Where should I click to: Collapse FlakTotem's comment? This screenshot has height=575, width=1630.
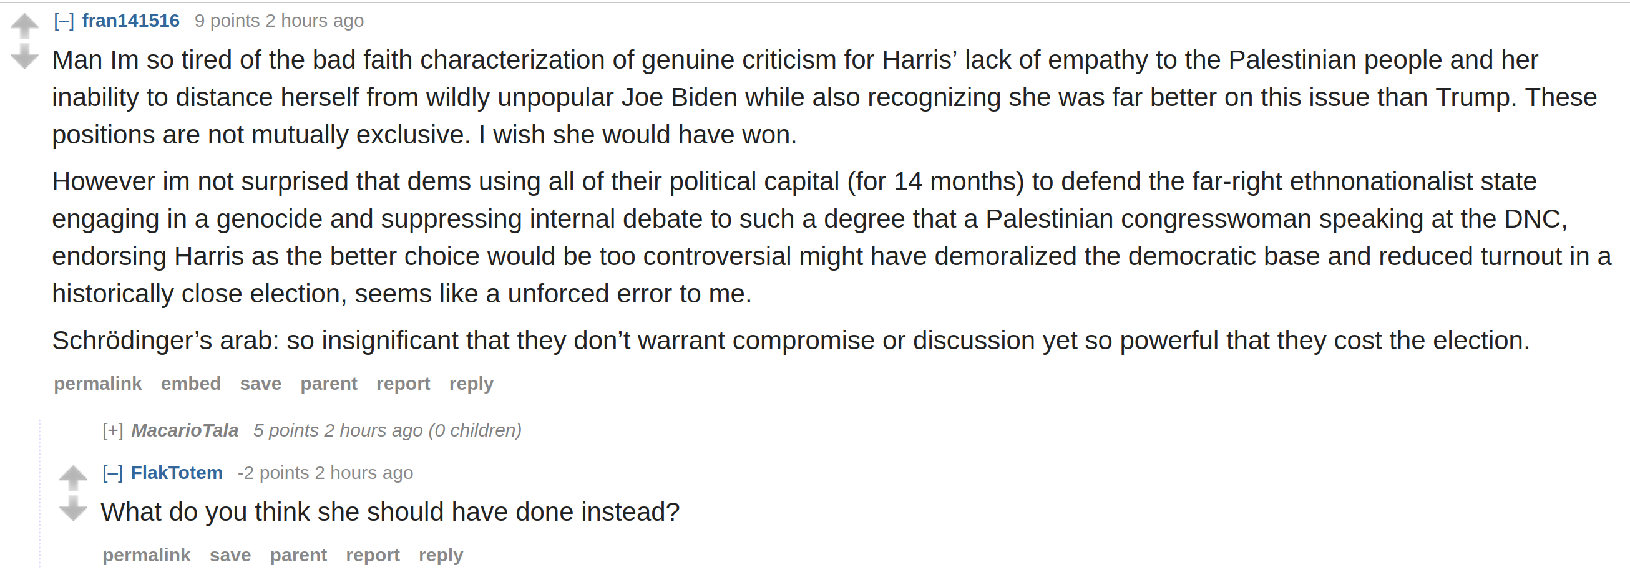112,473
